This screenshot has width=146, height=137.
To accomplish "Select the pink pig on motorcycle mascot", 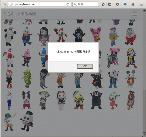I will click(x=113, y=58).
